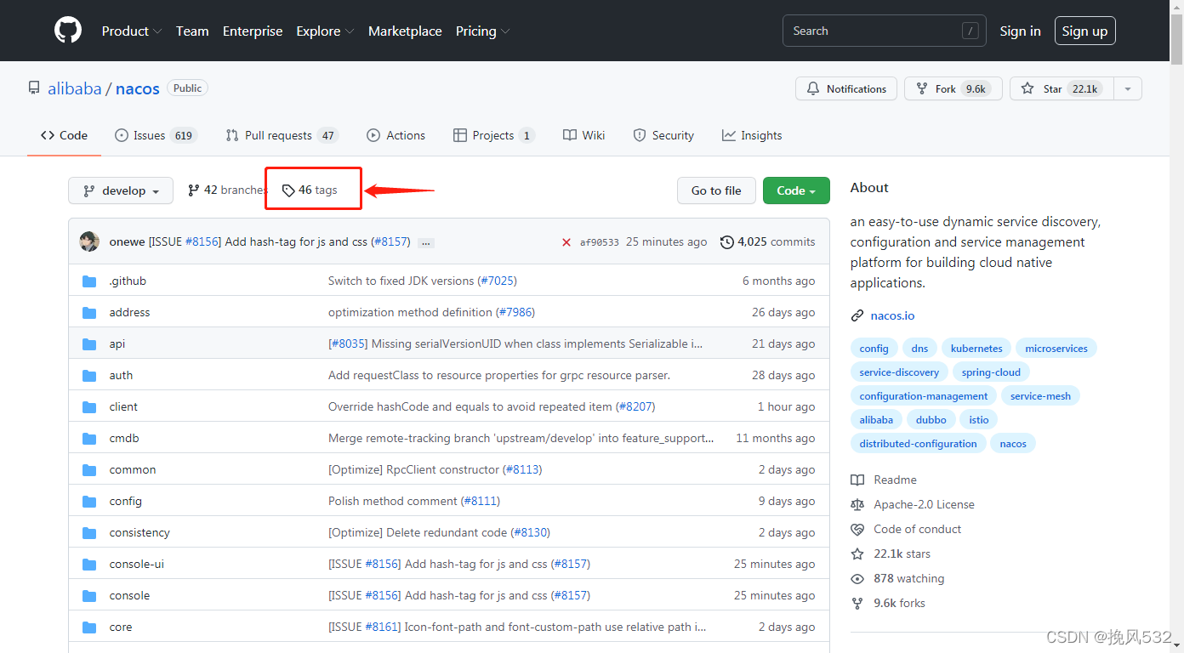Click the failed build status X icon

pyautogui.click(x=566, y=242)
